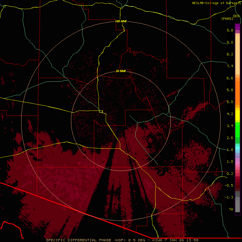Click the TH threshold label
Screen dimensions: 242x242
coord(231,209)
